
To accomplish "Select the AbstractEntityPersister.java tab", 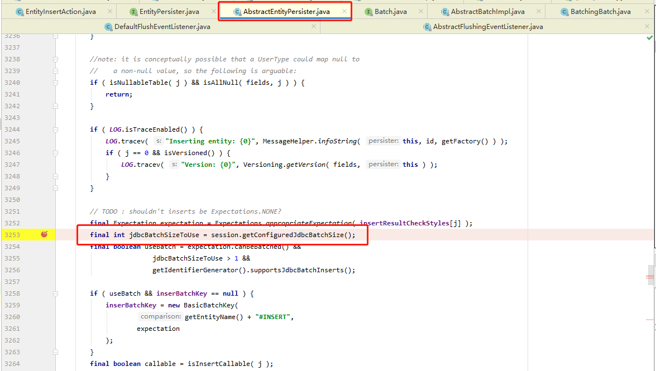I will [286, 12].
